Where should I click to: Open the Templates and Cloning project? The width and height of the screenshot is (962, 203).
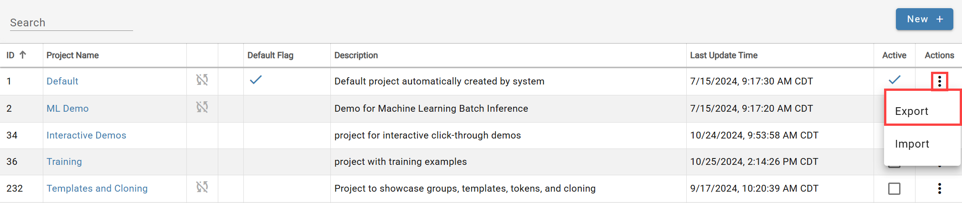click(x=97, y=188)
